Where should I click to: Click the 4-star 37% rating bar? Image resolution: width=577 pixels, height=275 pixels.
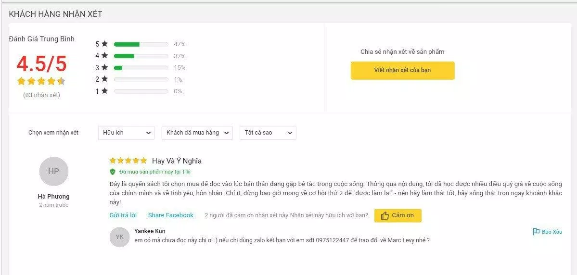tap(141, 56)
